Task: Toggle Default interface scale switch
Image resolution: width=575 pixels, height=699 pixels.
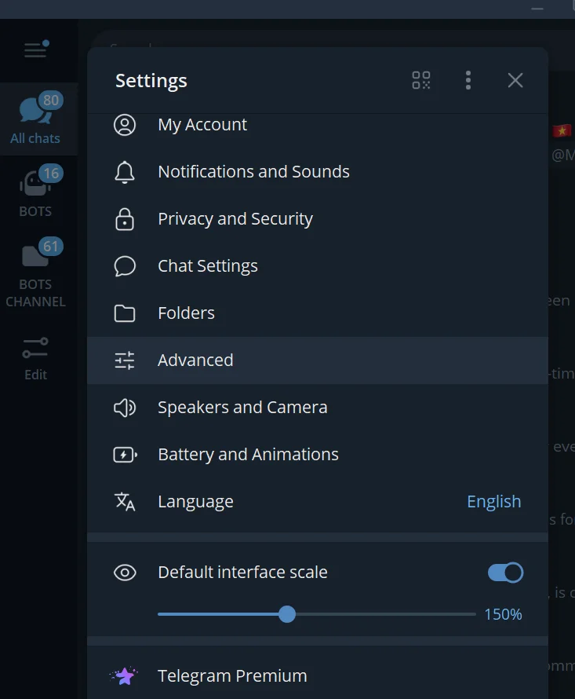Action: click(x=505, y=573)
